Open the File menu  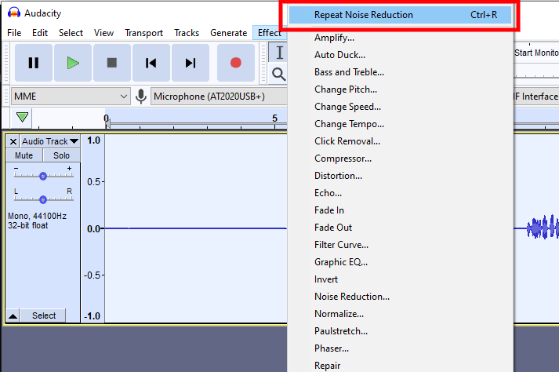pos(14,33)
